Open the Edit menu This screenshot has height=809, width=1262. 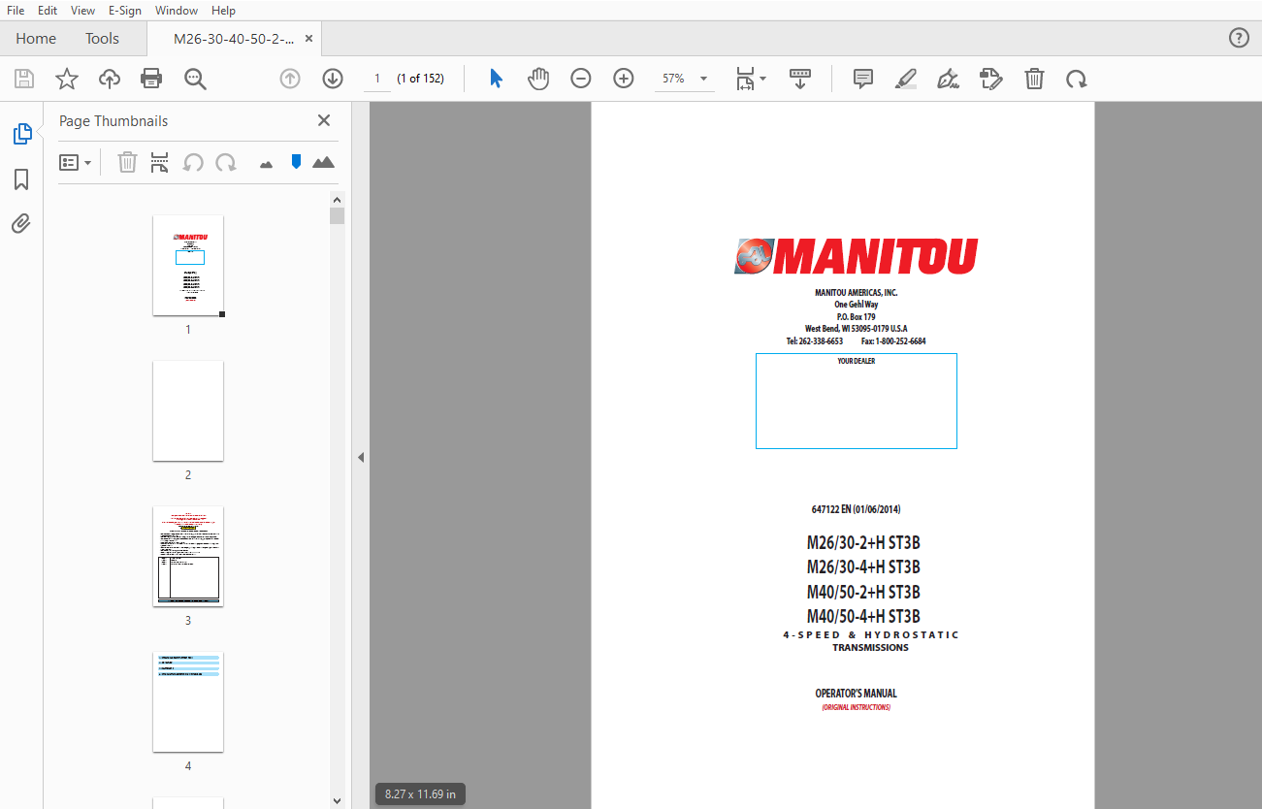click(48, 10)
